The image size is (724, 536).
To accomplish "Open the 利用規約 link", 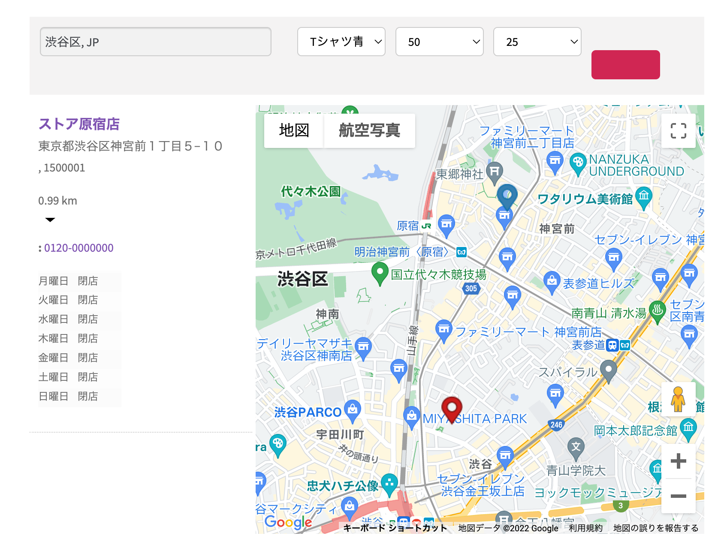I will tap(585, 528).
